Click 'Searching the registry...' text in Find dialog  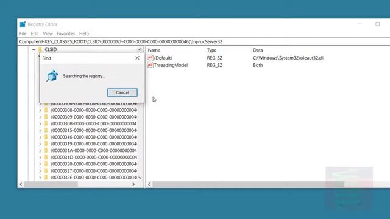tap(84, 76)
